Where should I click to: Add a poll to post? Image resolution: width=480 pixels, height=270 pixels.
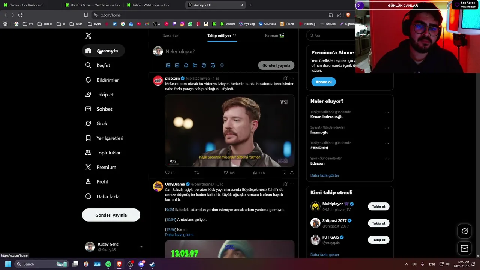[x=195, y=65]
